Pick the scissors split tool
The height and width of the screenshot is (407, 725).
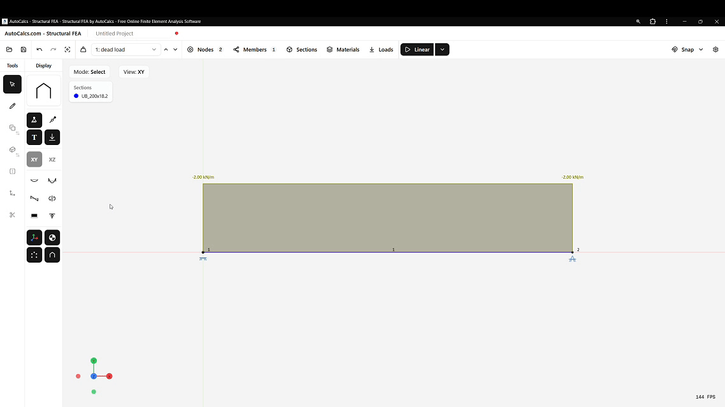pyautogui.click(x=12, y=214)
